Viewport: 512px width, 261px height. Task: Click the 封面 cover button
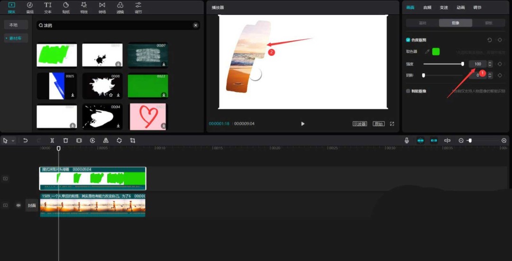point(32,205)
